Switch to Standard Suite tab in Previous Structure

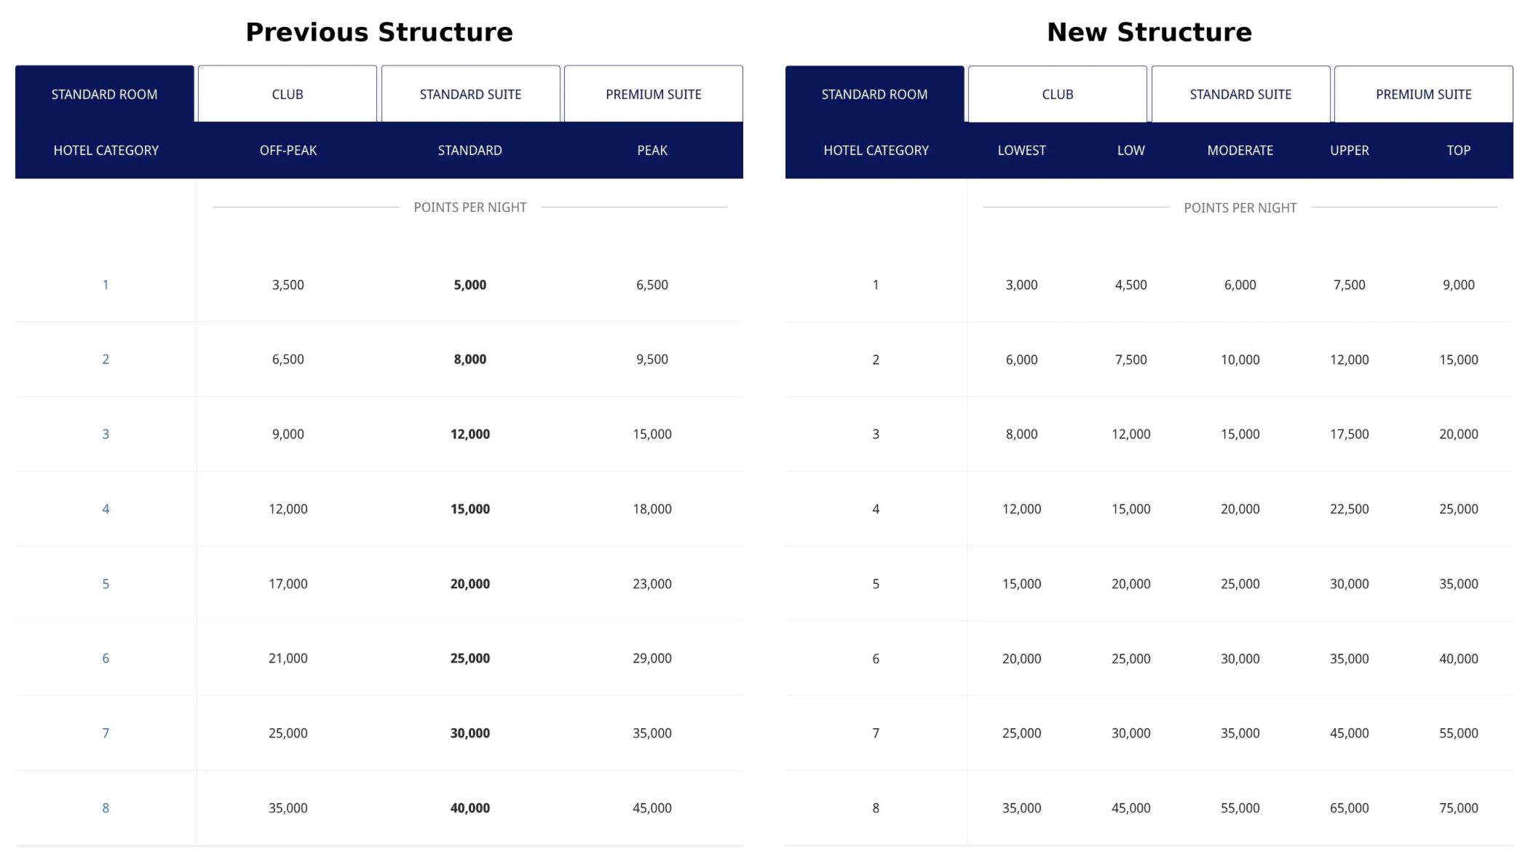pyautogui.click(x=470, y=94)
